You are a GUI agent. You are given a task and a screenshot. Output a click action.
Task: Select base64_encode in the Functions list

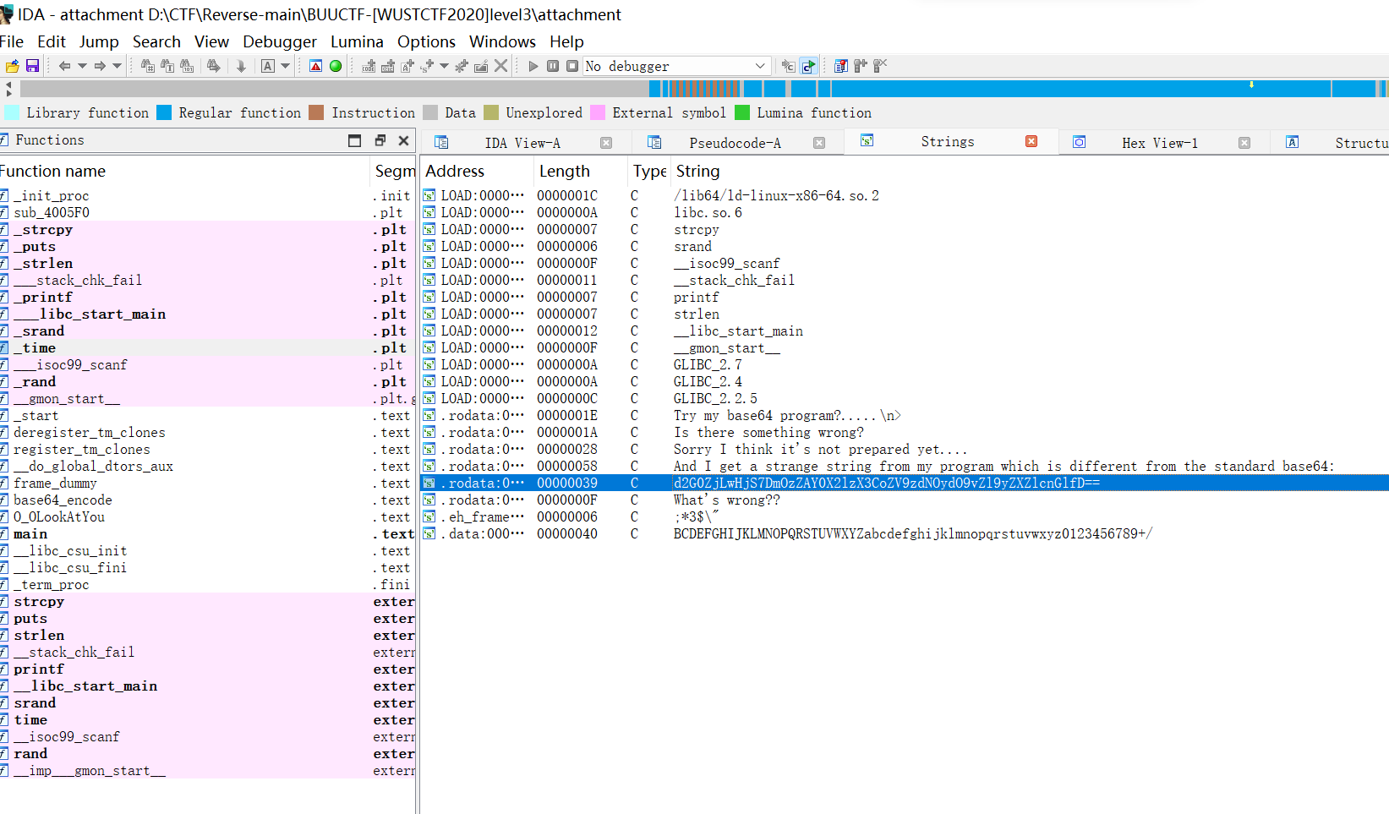(63, 500)
